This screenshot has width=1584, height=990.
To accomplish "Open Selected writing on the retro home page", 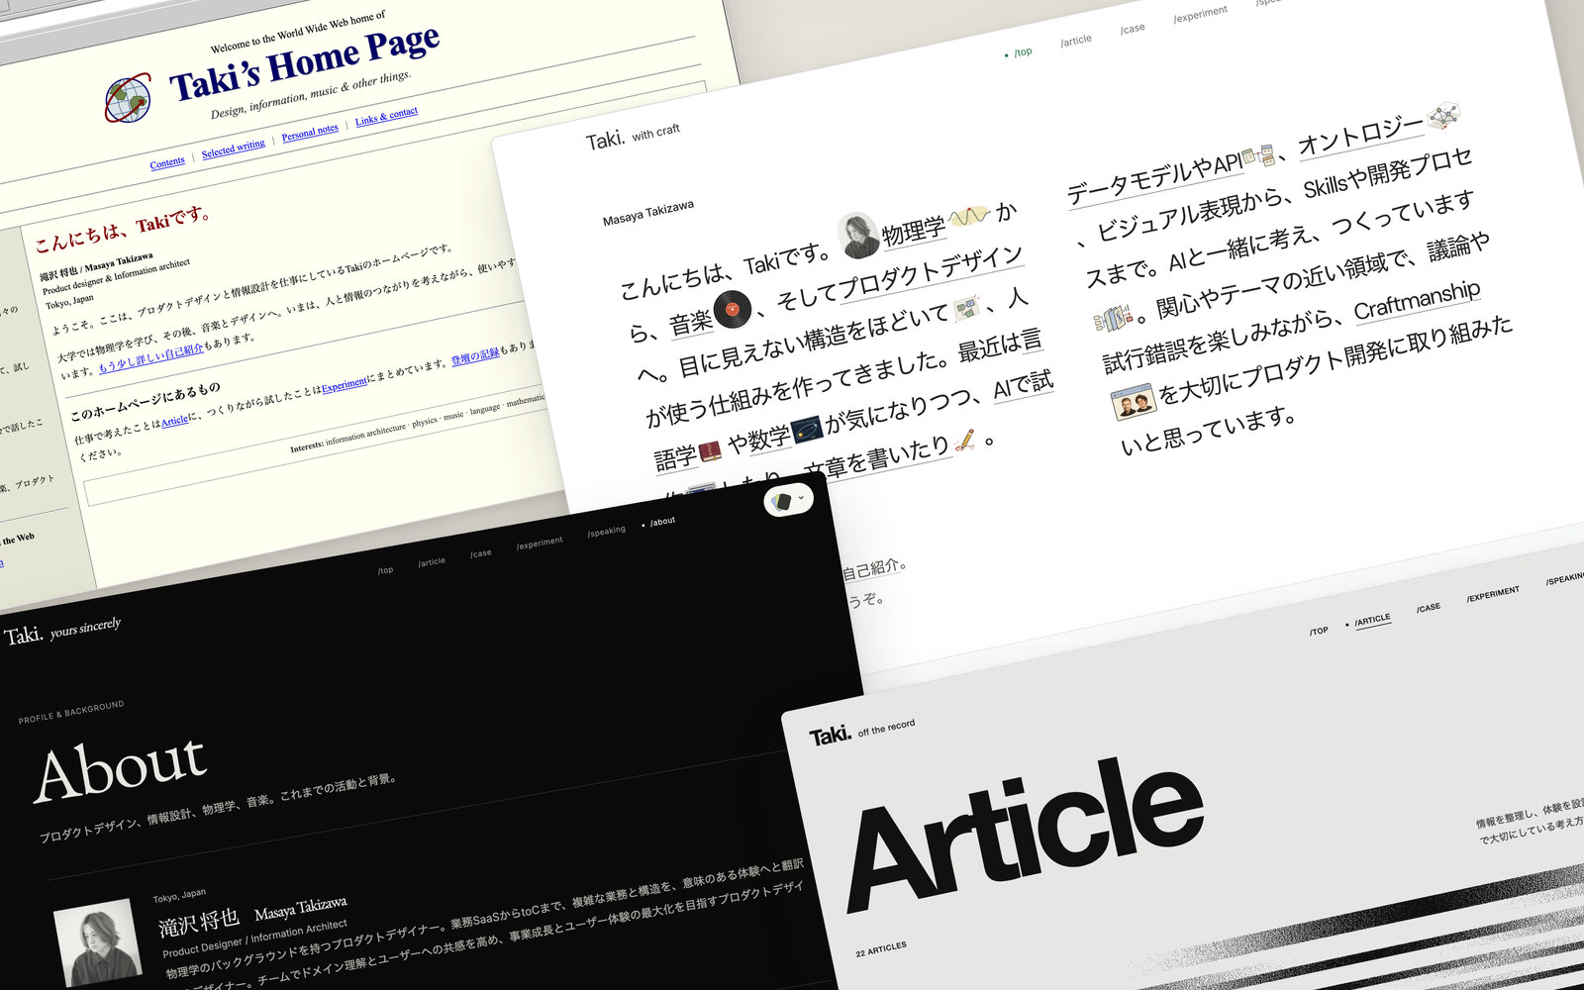I will point(234,148).
